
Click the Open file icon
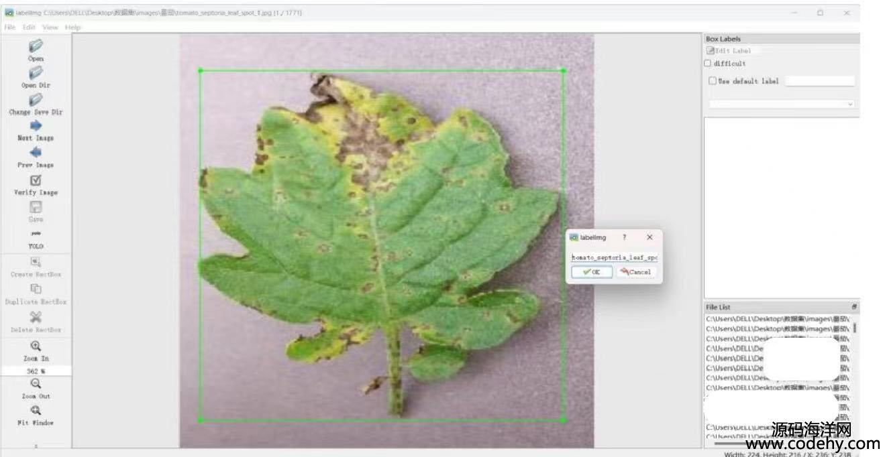(x=36, y=47)
